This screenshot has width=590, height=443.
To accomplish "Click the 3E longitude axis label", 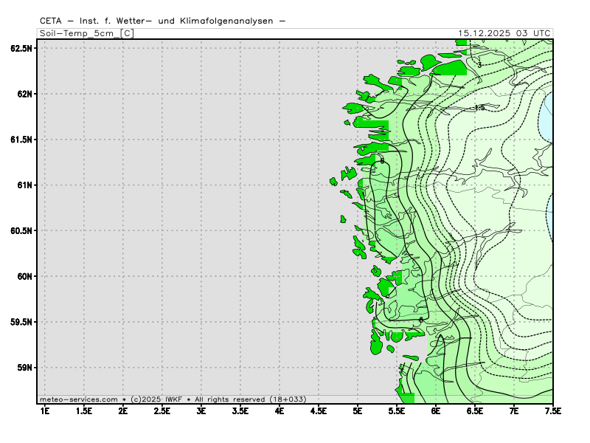I will 201,411.
